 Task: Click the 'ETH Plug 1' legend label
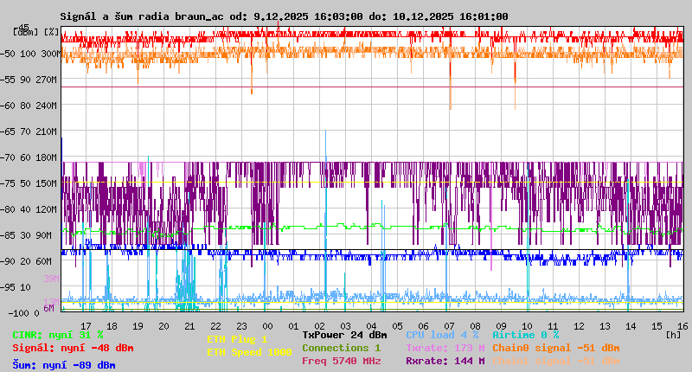tap(237, 339)
